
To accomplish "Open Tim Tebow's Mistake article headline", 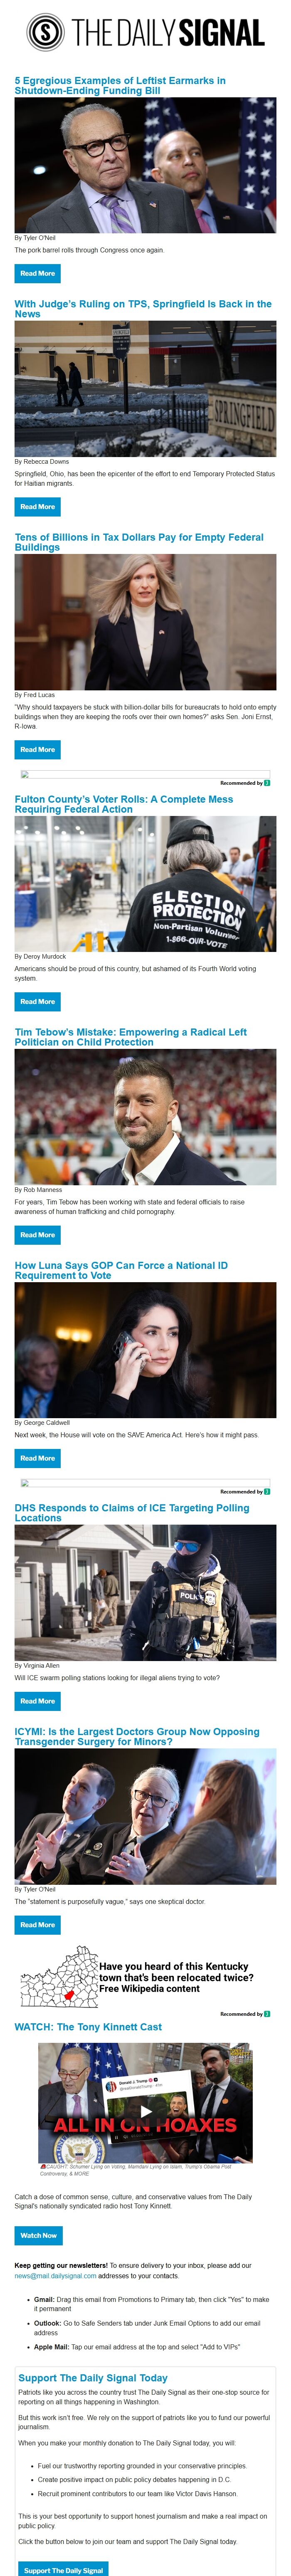I will (x=131, y=1037).
